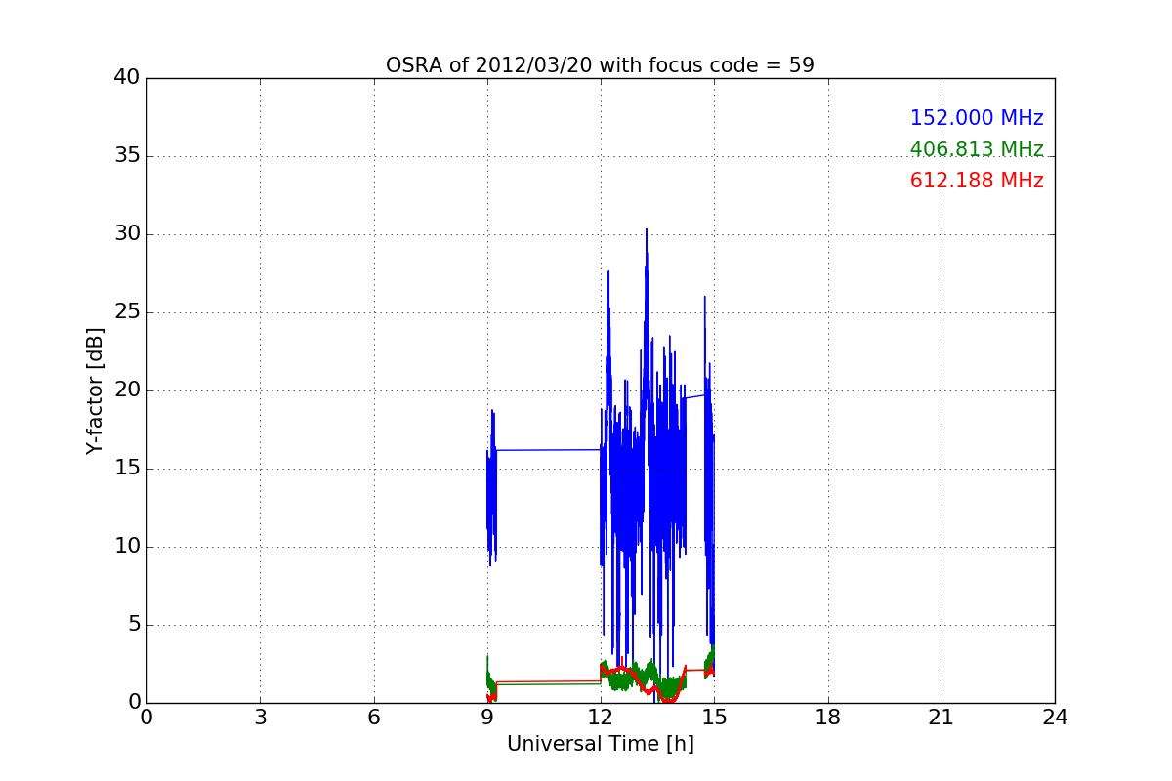Click the x-axis tick label '21'
The height and width of the screenshot is (781, 1172).
tap(942, 718)
